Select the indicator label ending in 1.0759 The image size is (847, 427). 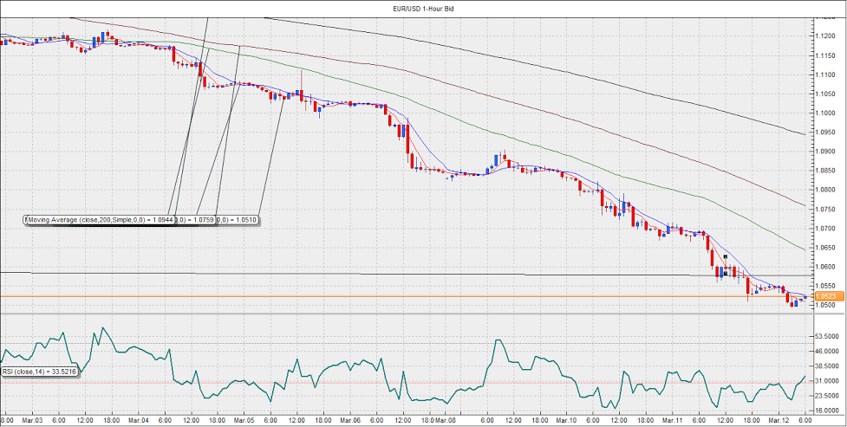pos(198,220)
